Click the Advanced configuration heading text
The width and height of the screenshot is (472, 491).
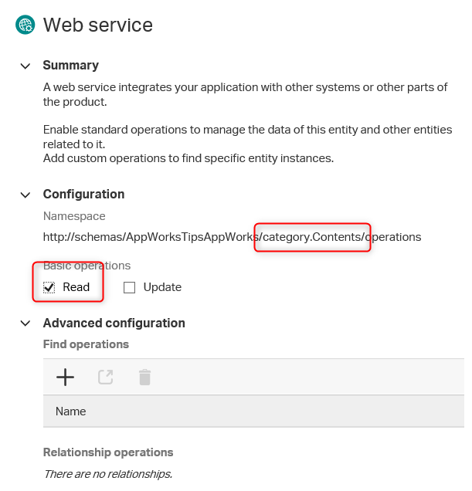pyautogui.click(x=114, y=323)
